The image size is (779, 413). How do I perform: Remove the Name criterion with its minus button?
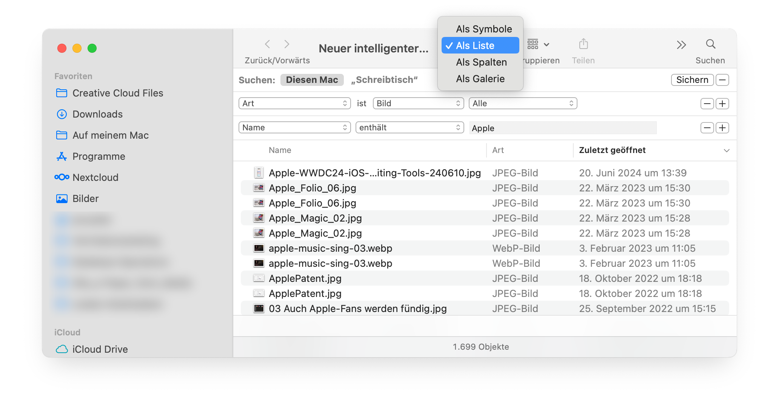(x=707, y=128)
